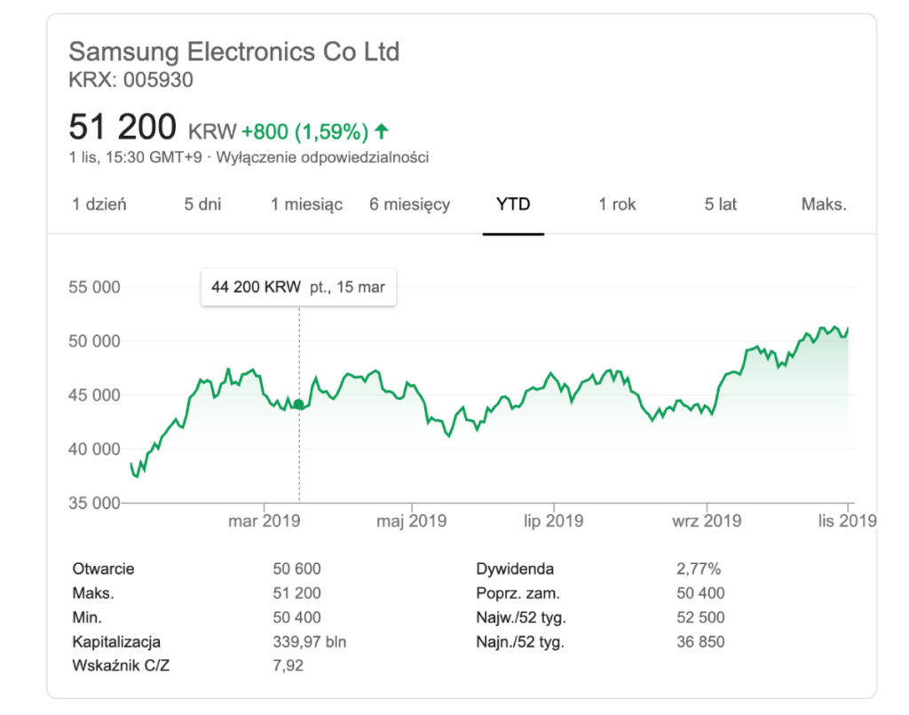
Task: Click the lip 2019 axis label
Action: [x=554, y=520]
